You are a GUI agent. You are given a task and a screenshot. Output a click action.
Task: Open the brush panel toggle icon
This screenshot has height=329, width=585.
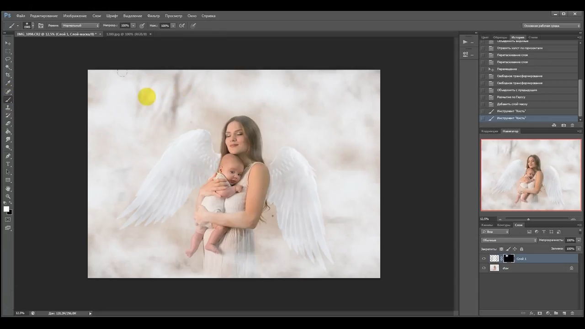click(x=41, y=26)
